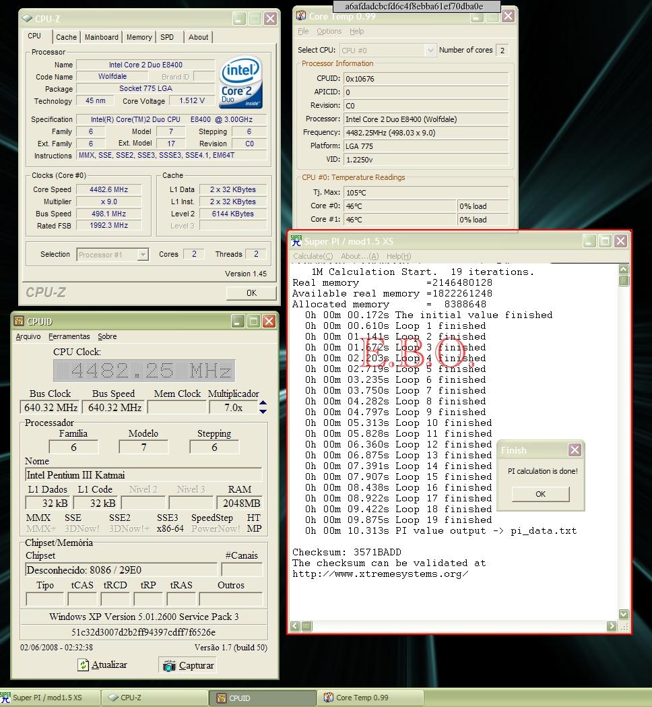652x707 pixels.
Task: Open the About tab in CPU-Z
Action: tap(198, 37)
